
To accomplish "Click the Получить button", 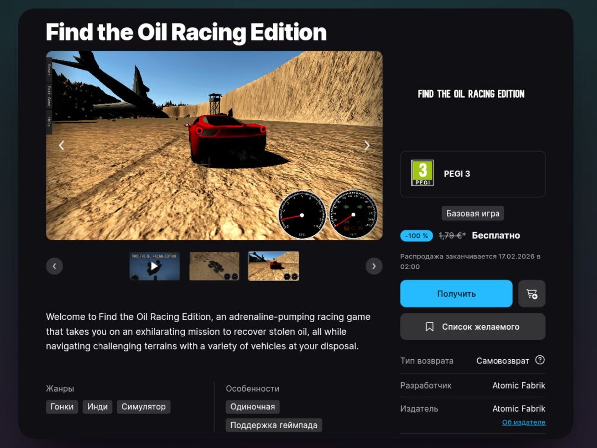I will (x=456, y=294).
